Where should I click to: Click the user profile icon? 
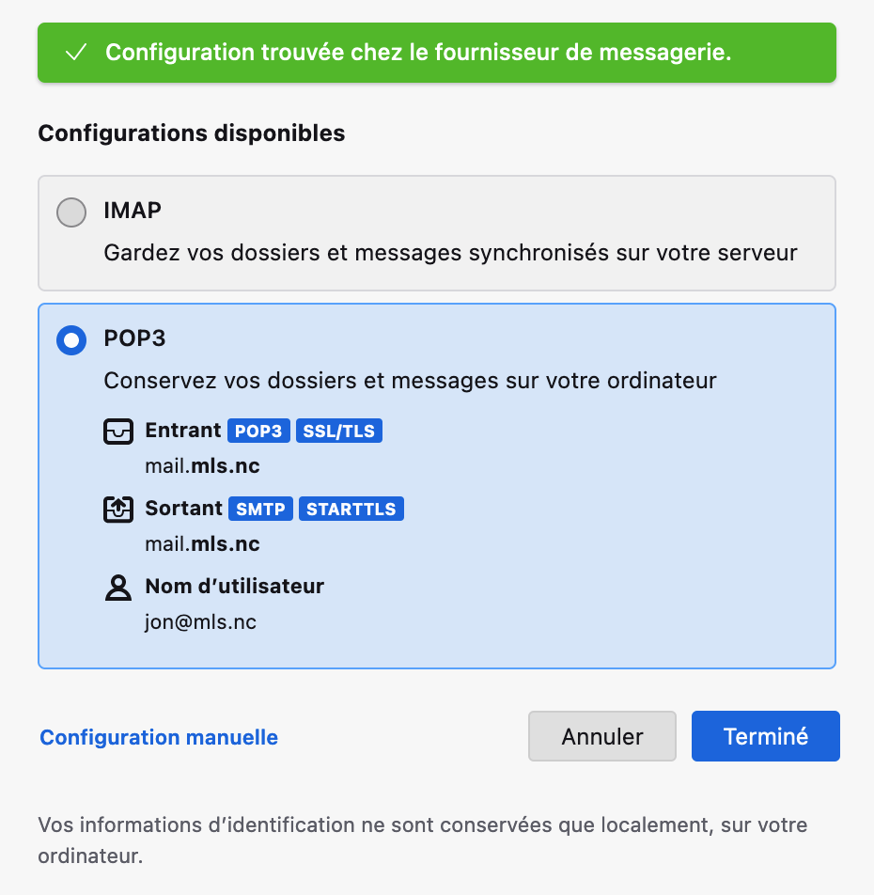coord(118,588)
